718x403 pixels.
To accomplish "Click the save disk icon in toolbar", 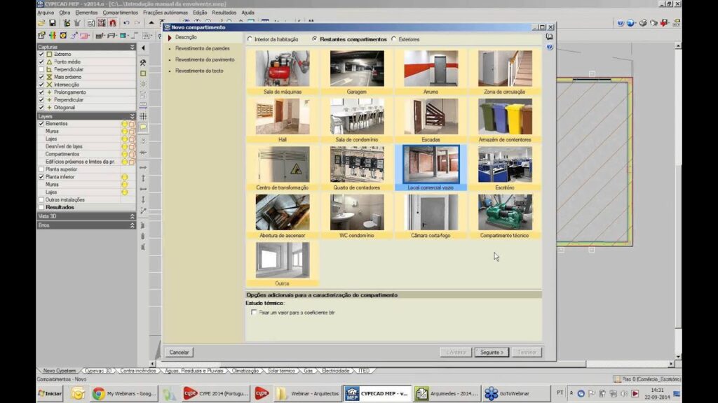I will 53,23.
